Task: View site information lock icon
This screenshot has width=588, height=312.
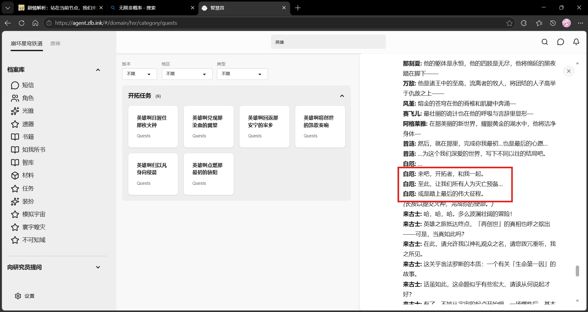Action: [49, 23]
